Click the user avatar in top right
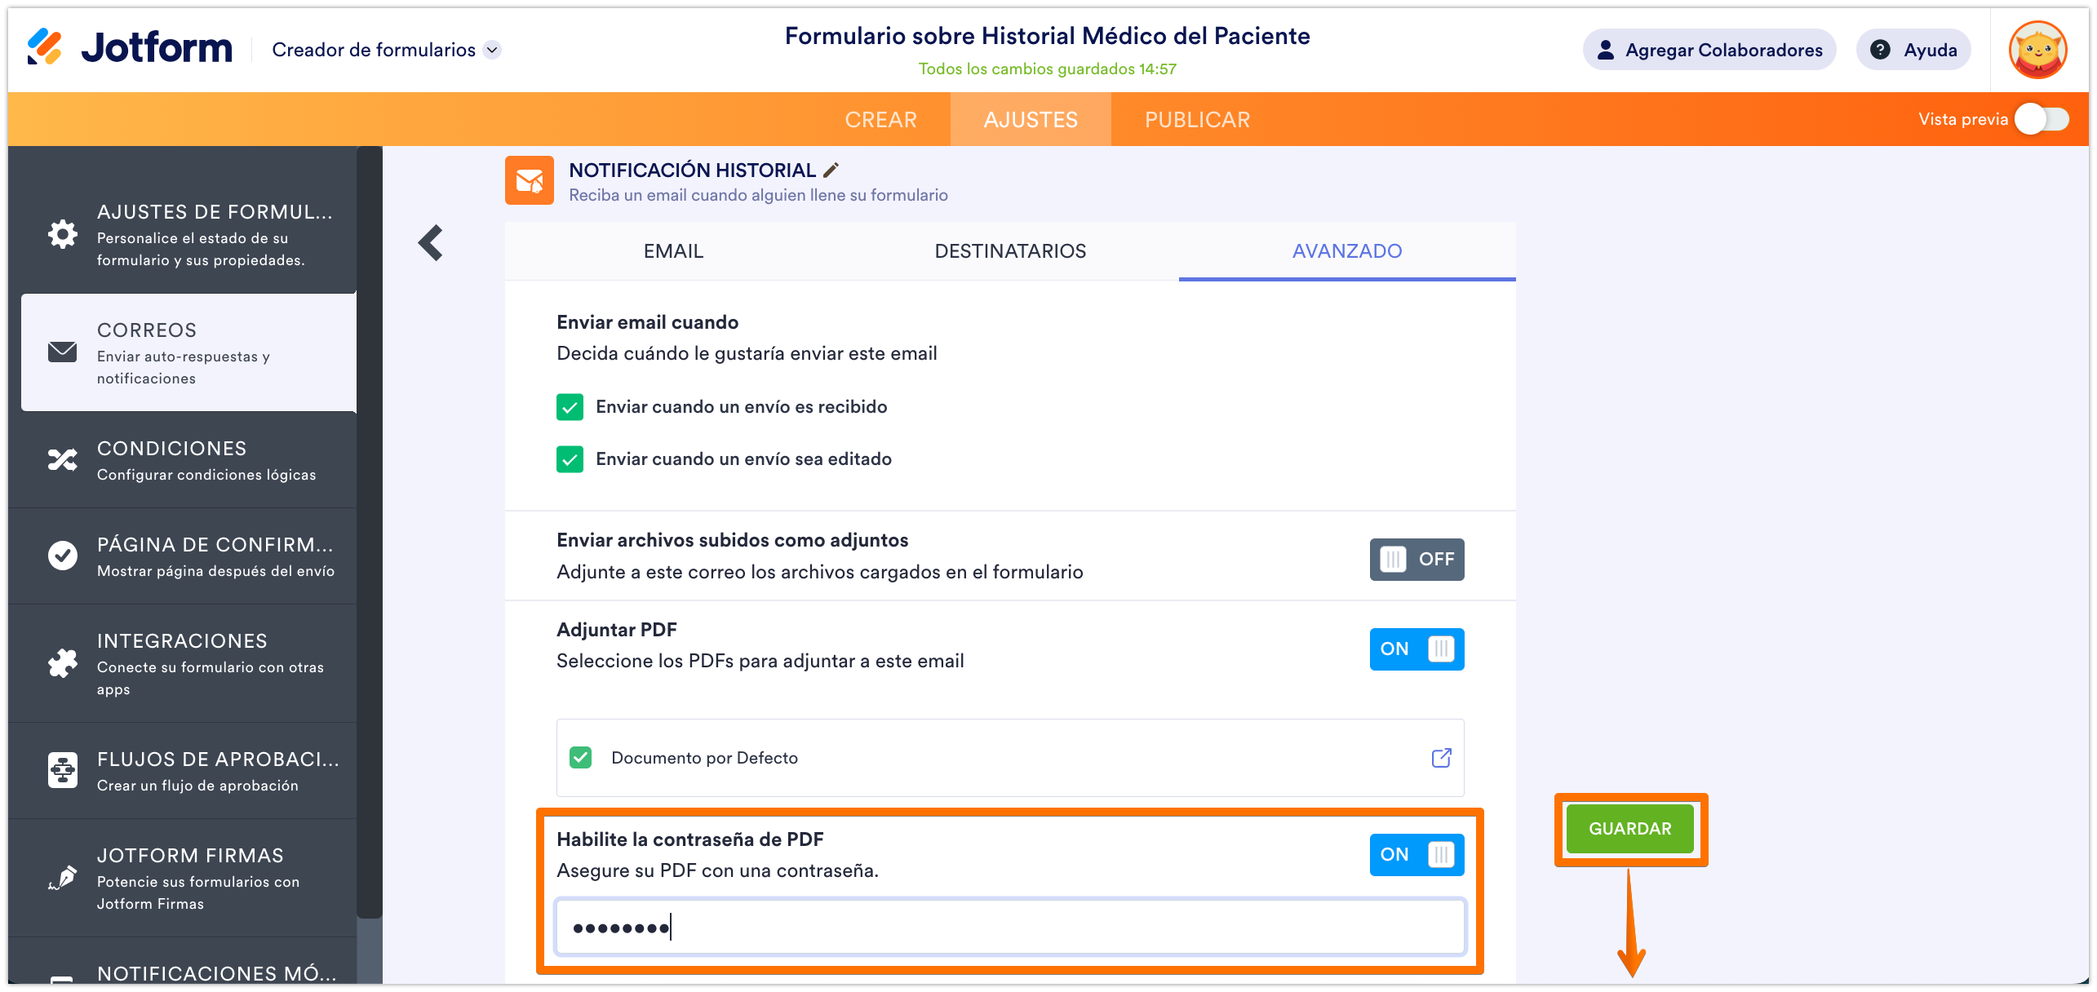Screen dimensions: 2097x992 (x=2037, y=50)
